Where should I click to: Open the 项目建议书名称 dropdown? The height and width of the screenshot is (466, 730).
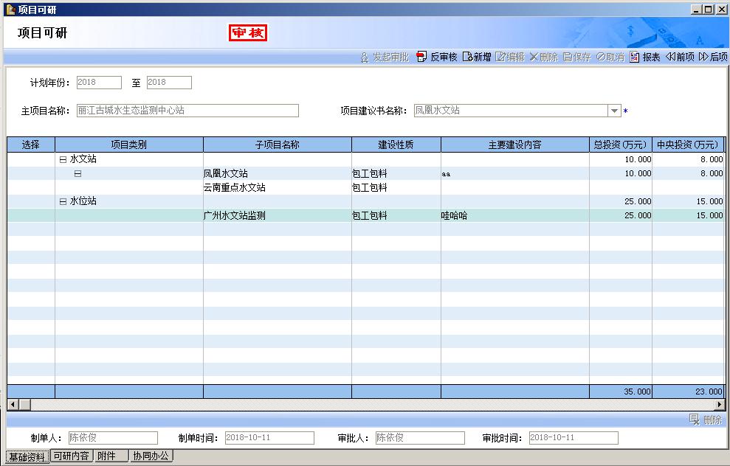tap(614, 111)
